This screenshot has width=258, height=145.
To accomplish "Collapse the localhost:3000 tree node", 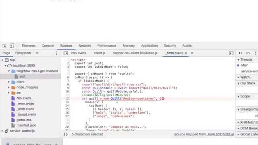I will coord(6,66).
